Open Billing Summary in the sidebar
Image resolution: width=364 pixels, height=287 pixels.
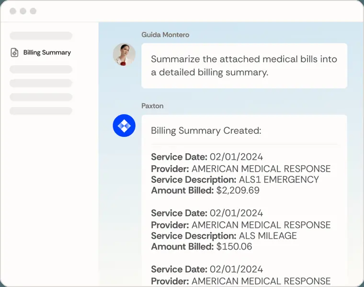click(x=41, y=53)
